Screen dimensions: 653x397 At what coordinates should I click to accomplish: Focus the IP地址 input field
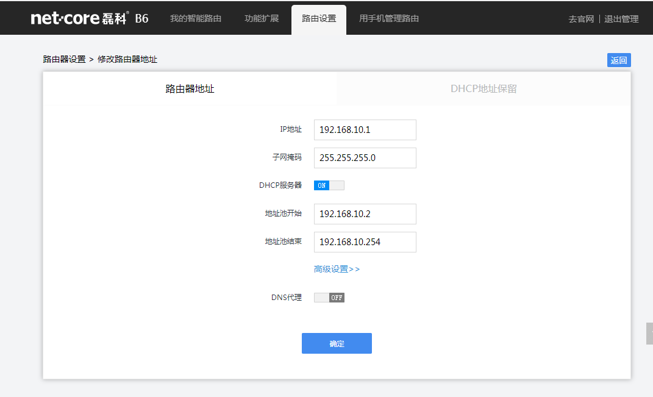(365, 130)
